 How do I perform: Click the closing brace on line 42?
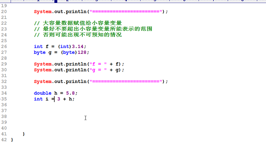(12, 140)
